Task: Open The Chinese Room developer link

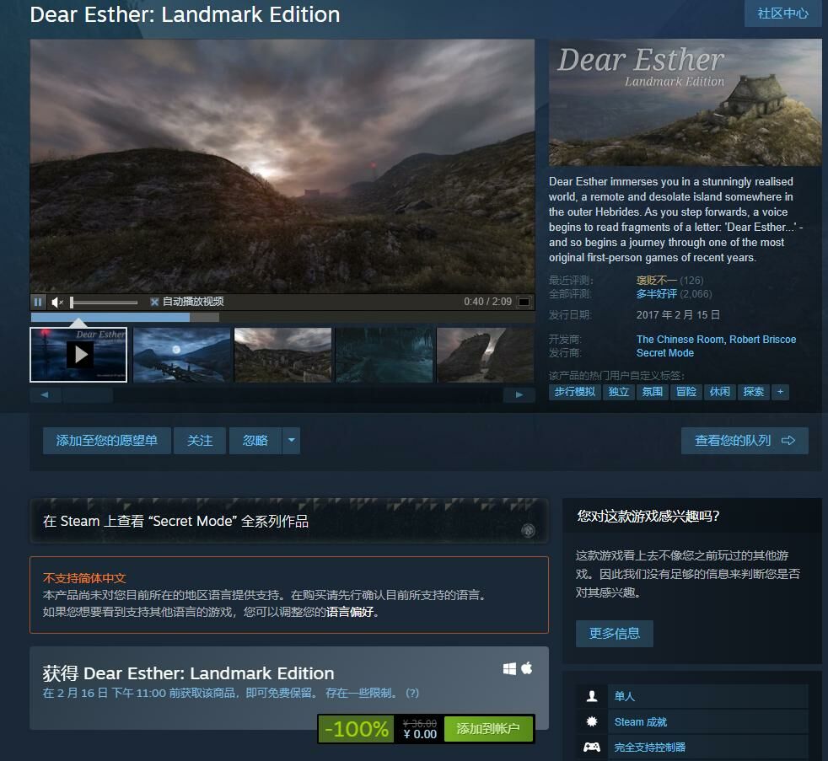Action: click(x=680, y=340)
